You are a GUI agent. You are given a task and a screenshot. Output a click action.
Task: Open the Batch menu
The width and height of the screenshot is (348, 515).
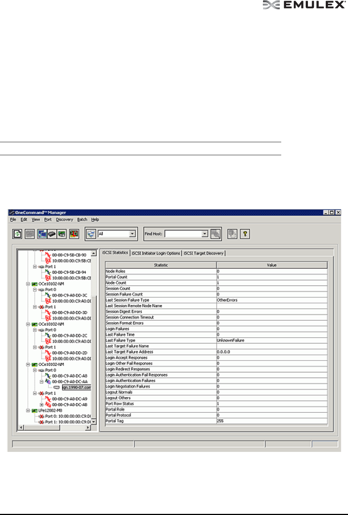(x=82, y=219)
